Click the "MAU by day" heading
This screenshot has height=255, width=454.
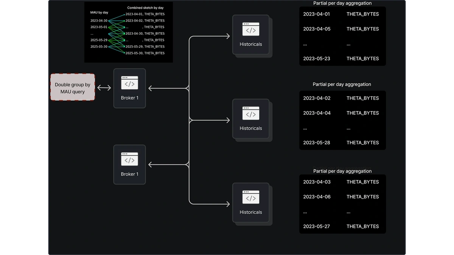coord(99,12)
